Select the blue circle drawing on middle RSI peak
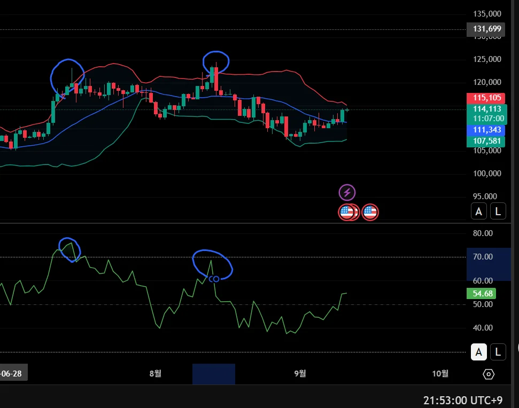 point(213,265)
